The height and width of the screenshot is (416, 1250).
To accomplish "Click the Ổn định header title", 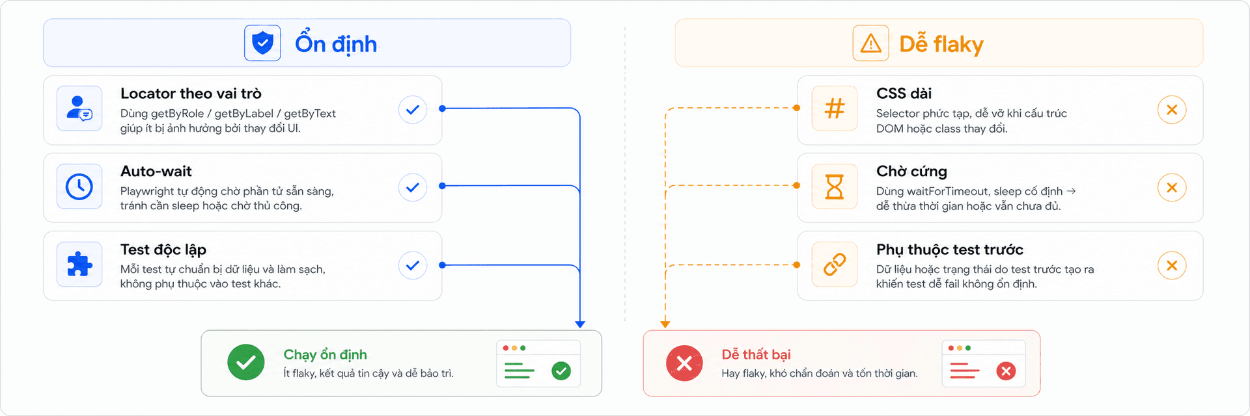I will click(336, 44).
